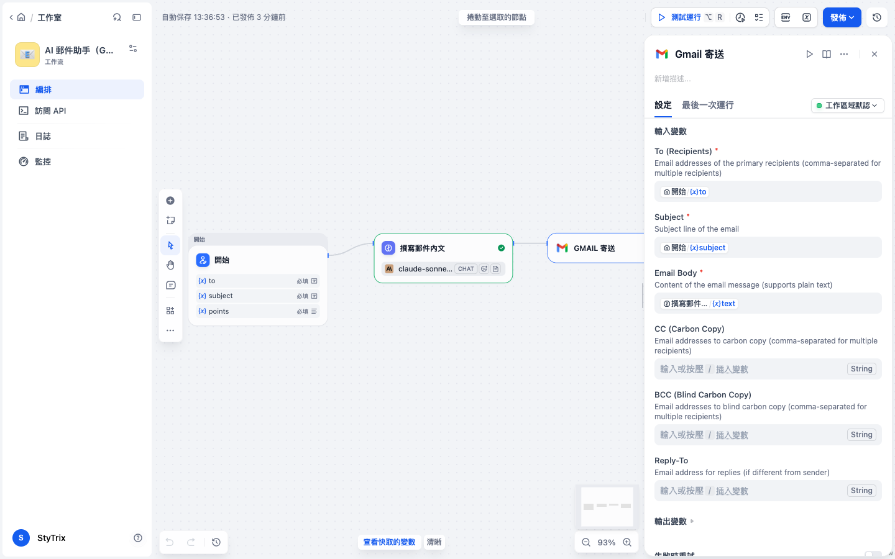Viewport: 895px width, 559px height.
Task: Open help question mark icon
Action: [x=138, y=538]
